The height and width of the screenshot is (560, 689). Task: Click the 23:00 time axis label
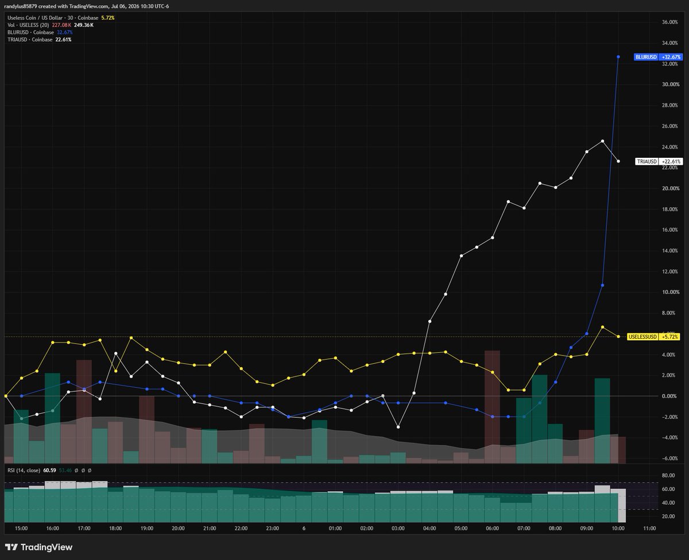pos(272,528)
